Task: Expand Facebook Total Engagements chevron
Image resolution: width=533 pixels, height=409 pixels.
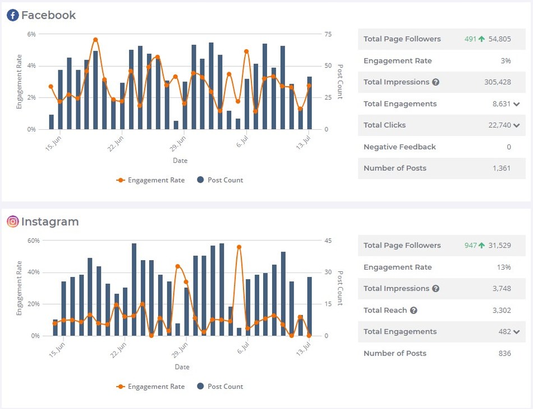Action: (517, 104)
